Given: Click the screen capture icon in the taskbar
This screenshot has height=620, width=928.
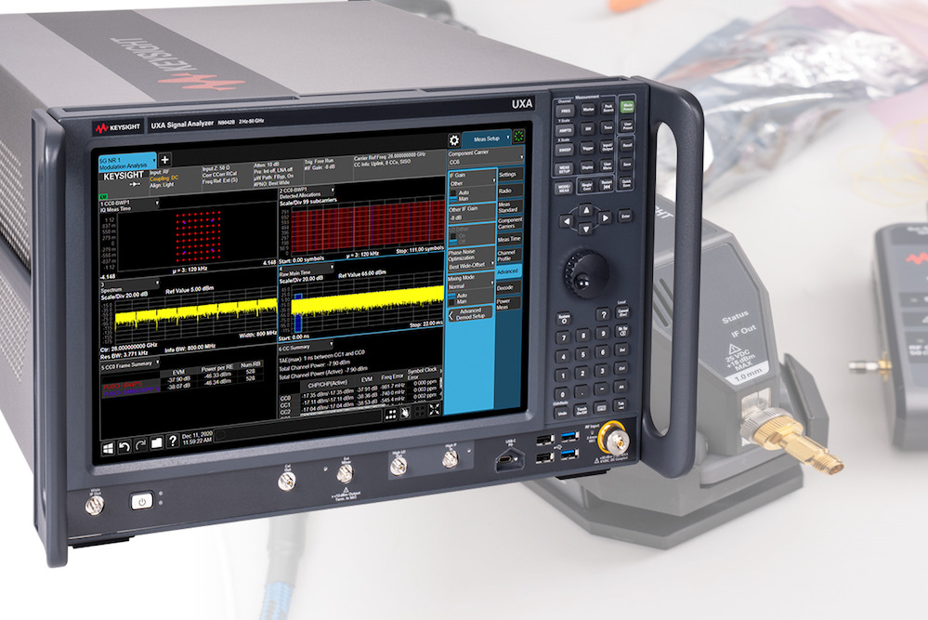Looking at the screenshot, I should coord(155,443).
